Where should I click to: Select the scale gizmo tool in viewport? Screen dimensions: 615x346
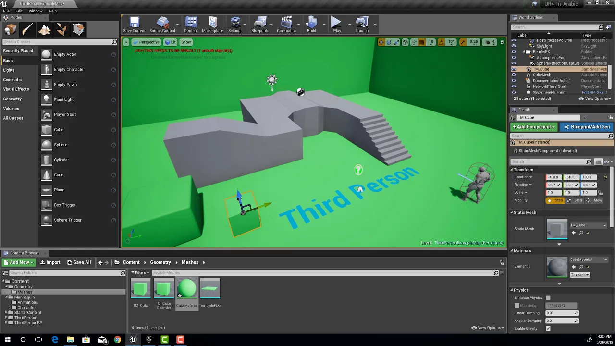396,42
